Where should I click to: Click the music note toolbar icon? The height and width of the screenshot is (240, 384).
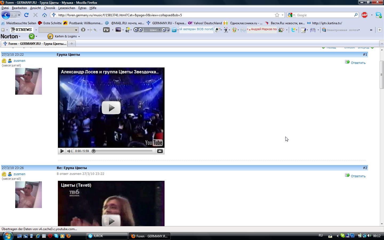click(x=174, y=30)
